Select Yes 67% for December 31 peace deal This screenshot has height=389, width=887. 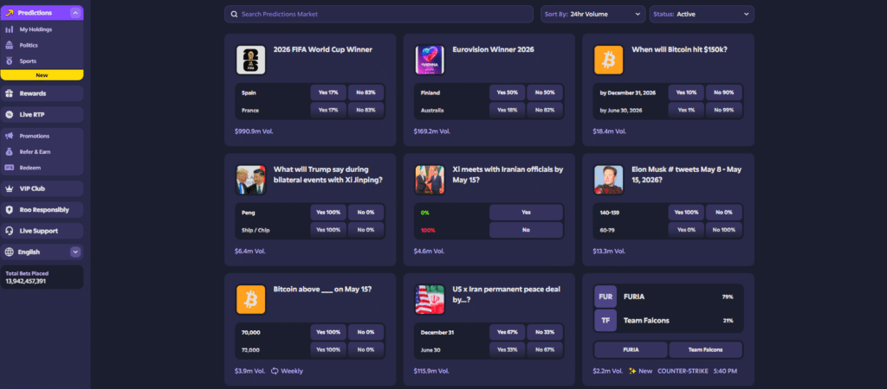pyautogui.click(x=508, y=332)
